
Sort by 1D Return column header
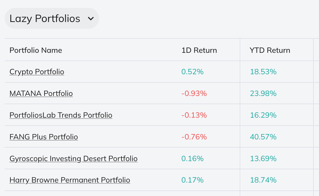pos(199,50)
